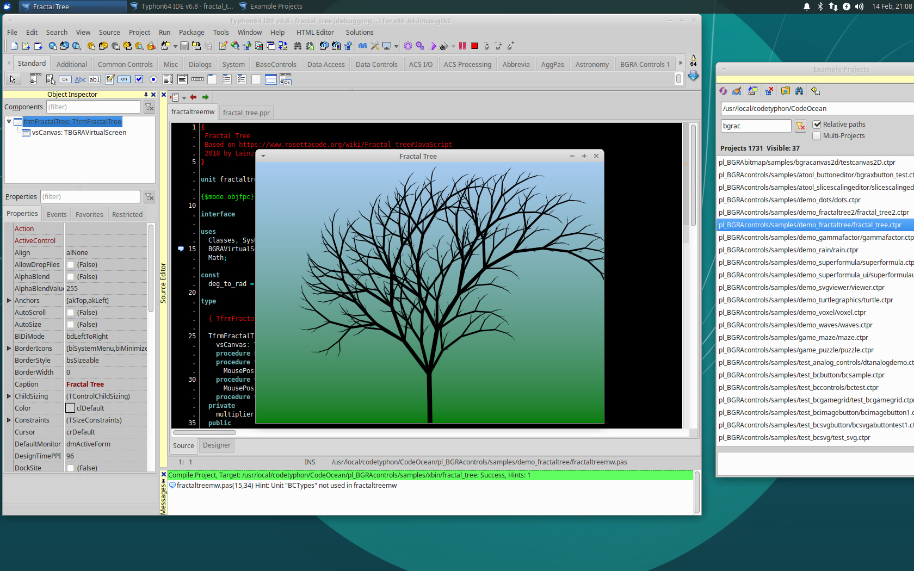Click the source editor horizontal scrollbar
The image size is (914, 571).
(204, 433)
